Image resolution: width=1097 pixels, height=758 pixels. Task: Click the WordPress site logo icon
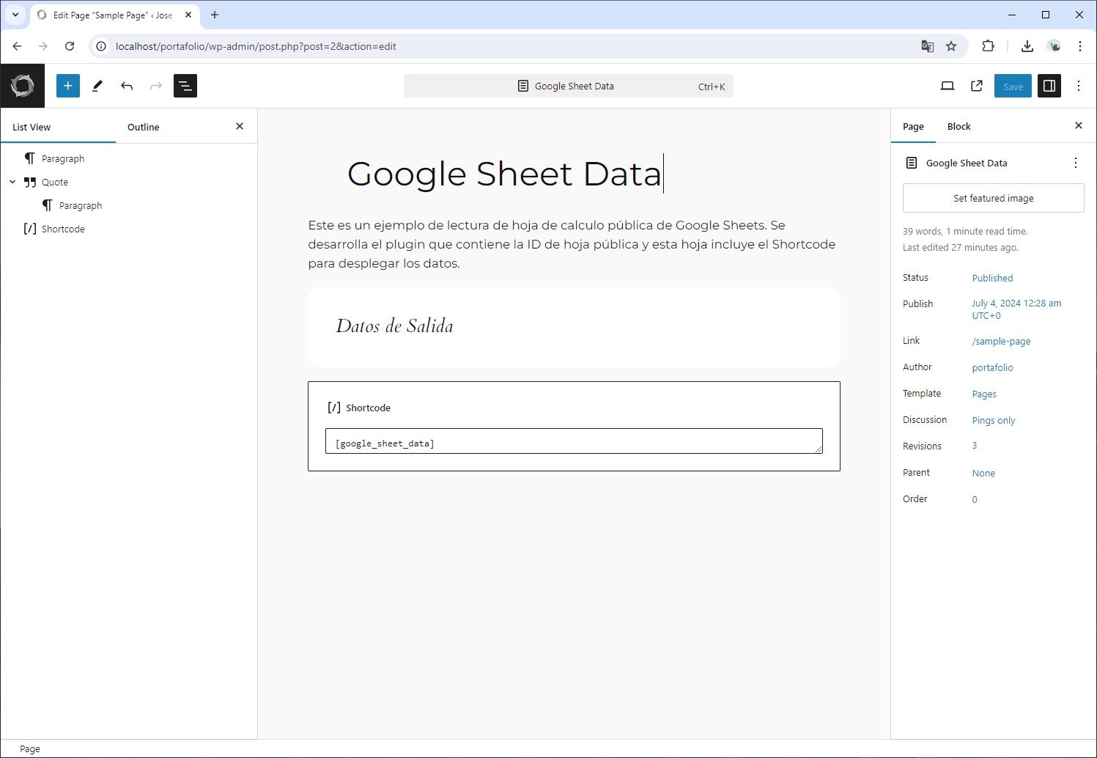(x=22, y=86)
